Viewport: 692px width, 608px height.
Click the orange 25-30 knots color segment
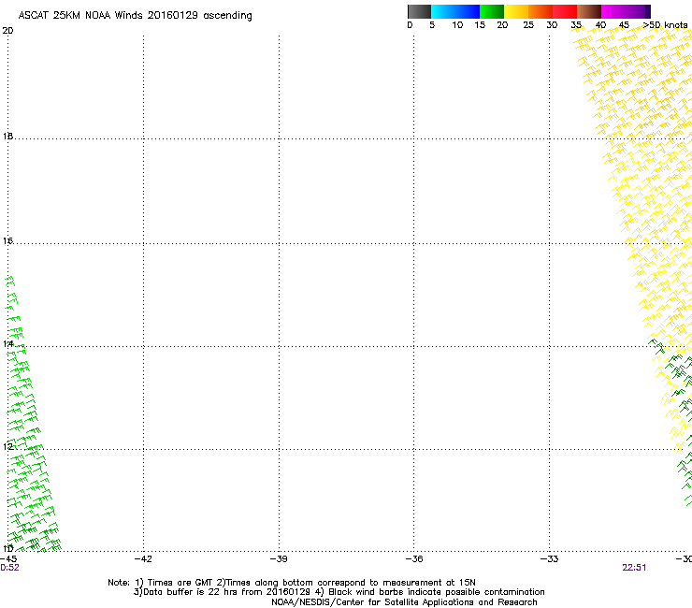coord(541,11)
